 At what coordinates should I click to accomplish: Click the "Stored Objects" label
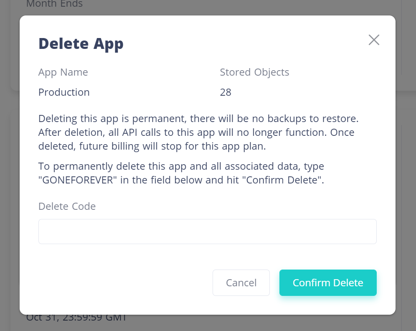[254, 72]
